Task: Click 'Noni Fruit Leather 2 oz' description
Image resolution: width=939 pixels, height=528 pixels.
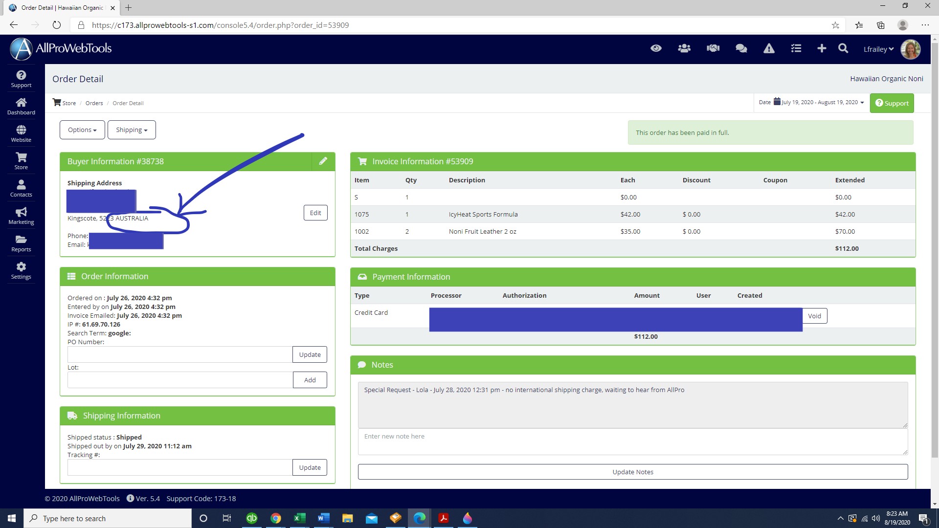Action: [x=482, y=232]
